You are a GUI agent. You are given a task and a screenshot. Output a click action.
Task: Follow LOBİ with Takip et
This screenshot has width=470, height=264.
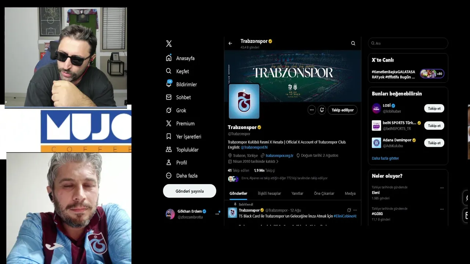(434, 108)
